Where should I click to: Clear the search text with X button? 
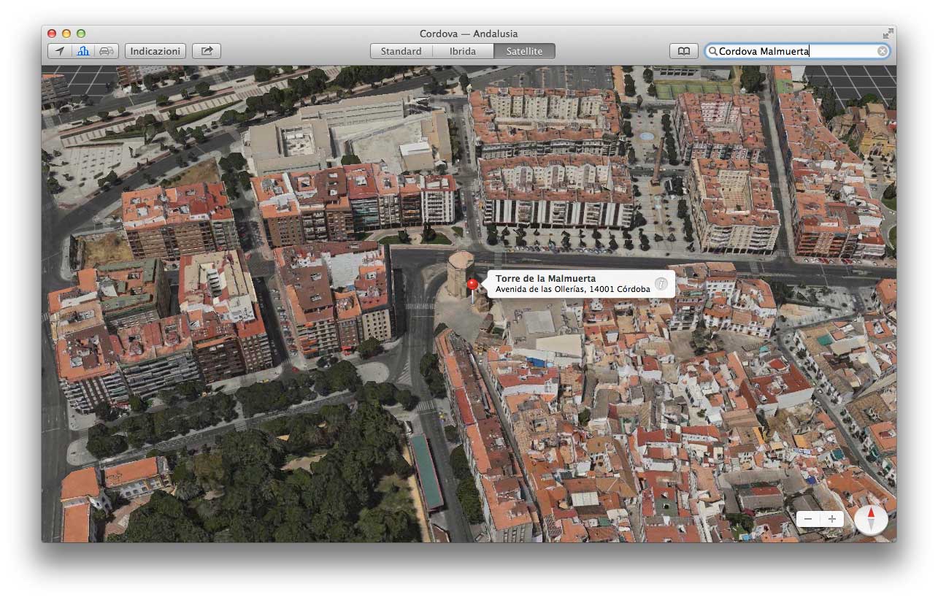click(x=883, y=51)
